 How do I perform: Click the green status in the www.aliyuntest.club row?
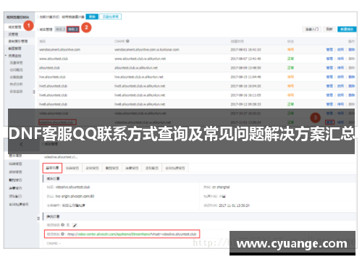[290, 59]
